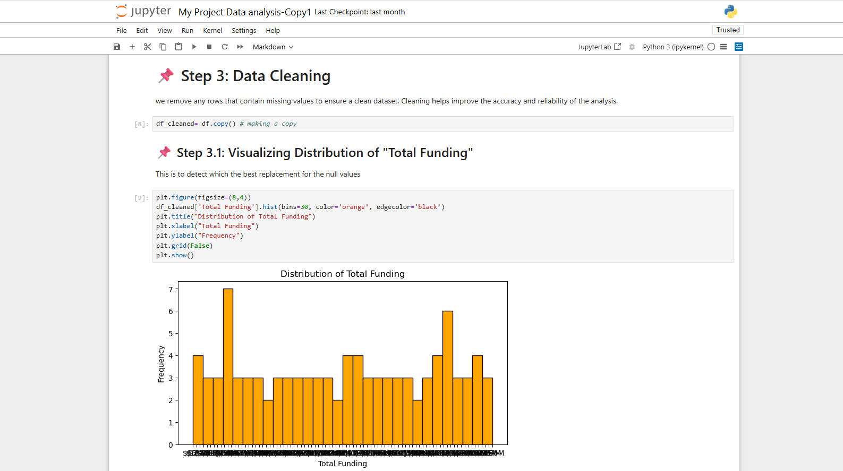Insert a new cell with plus icon
The width and height of the screenshot is (843, 471).
tap(132, 47)
